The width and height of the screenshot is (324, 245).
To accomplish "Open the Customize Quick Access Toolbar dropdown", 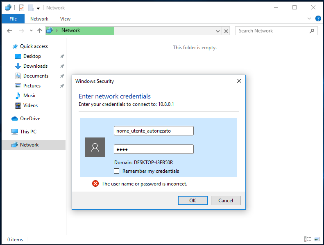I will pos(38,8).
